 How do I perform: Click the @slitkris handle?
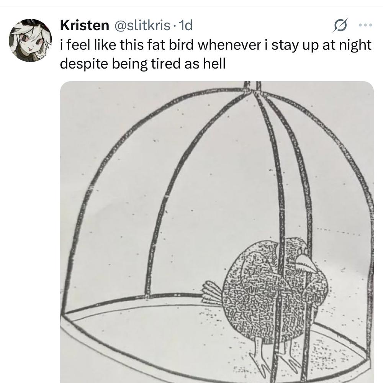(x=141, y=26)
